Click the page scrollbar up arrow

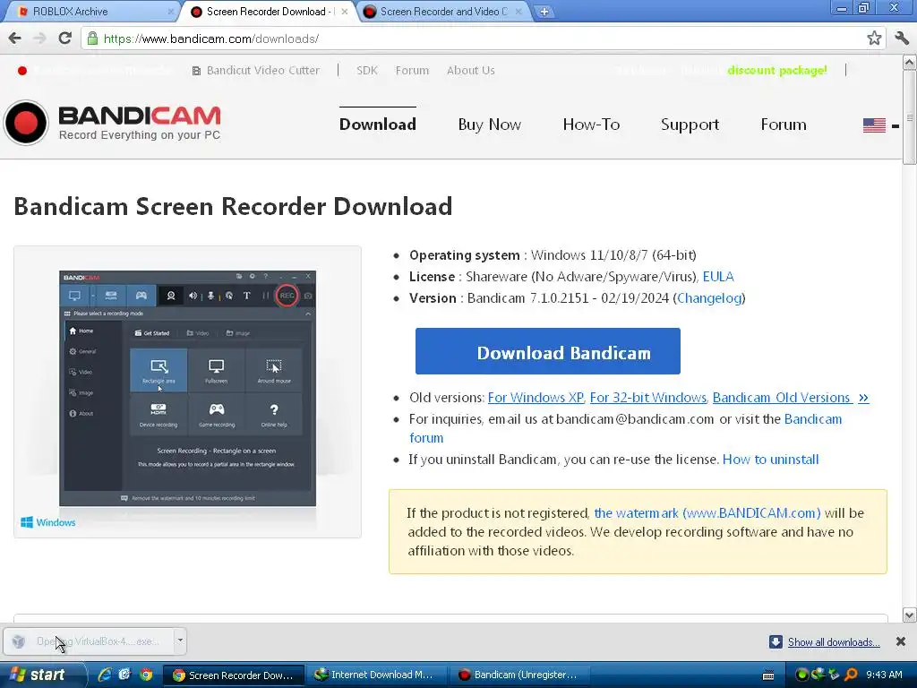pos(910,62)
